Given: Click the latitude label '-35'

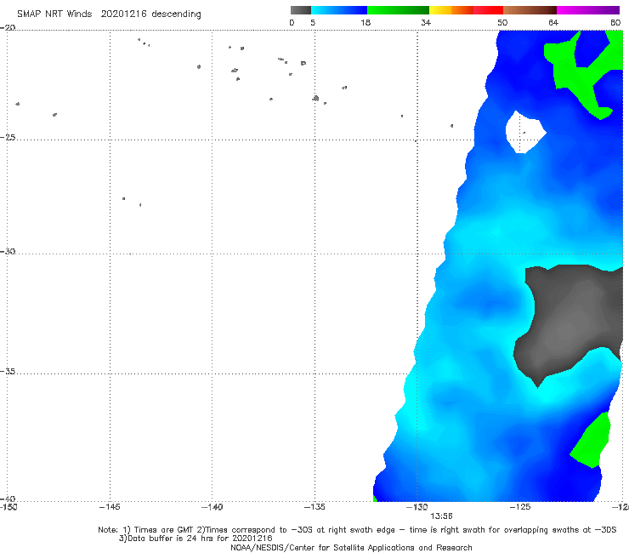Looking at the screenshot, I should (8, 372).
